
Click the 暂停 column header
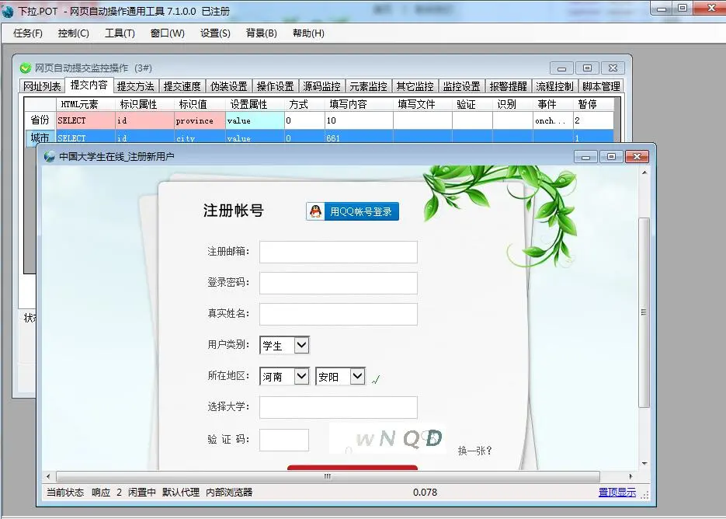(593, 104)
